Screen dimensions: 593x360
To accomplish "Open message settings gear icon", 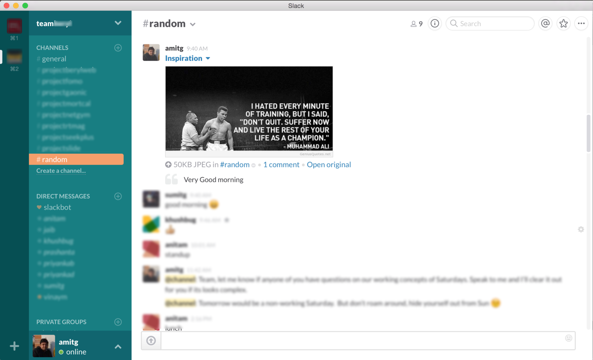I will click(x=581, y=229).
